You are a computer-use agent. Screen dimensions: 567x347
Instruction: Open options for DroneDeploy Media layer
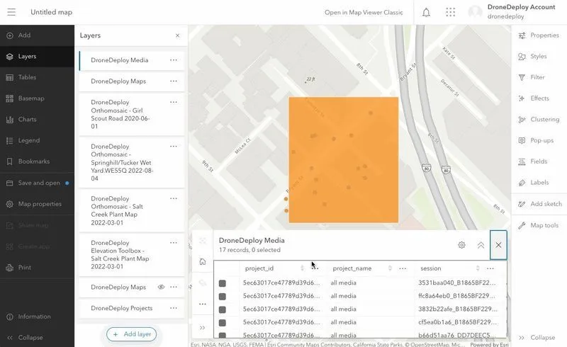[x=174, y=60]
